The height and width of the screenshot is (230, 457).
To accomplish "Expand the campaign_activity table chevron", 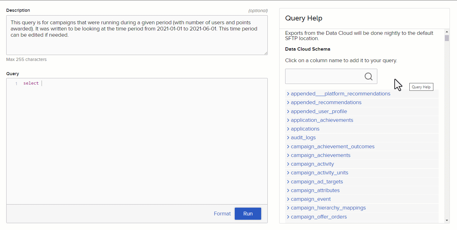I will [x=288, y=164].
